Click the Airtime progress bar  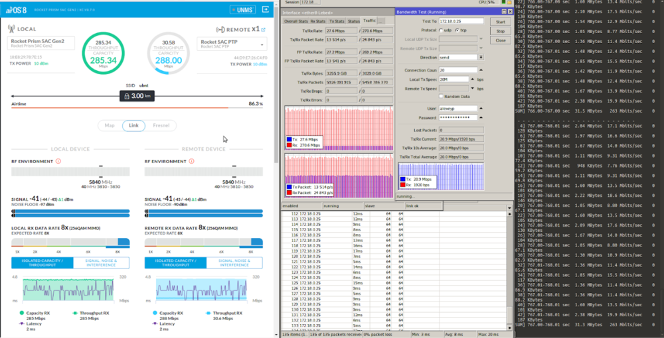[137, 108]
